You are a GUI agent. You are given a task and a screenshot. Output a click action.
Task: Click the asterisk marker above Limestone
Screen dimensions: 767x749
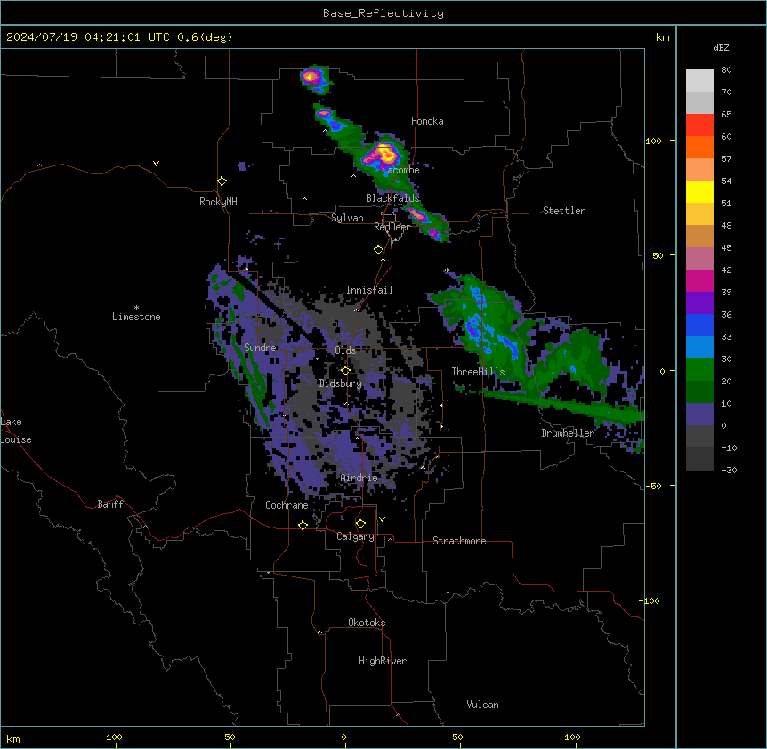[136, 308]
